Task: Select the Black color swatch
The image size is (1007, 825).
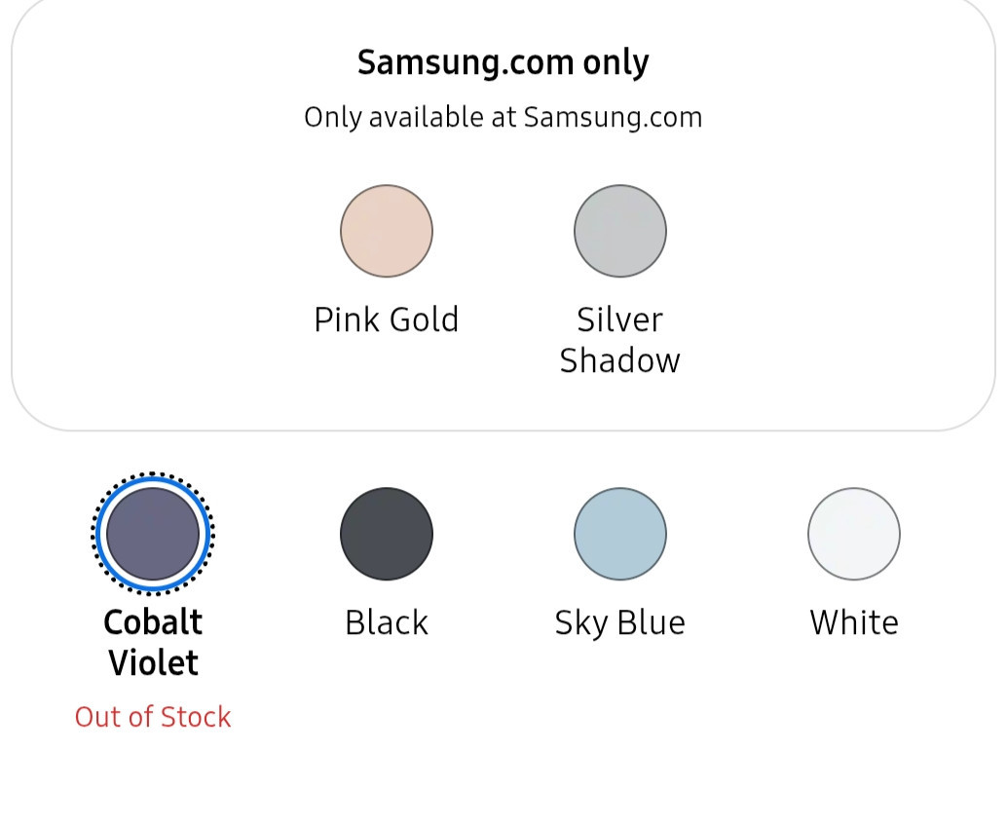Action: 387,534
